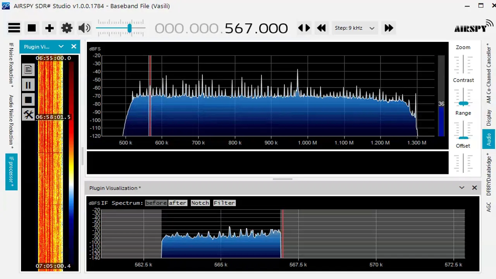Maximize the SDR# Studio window

[481, 6]
